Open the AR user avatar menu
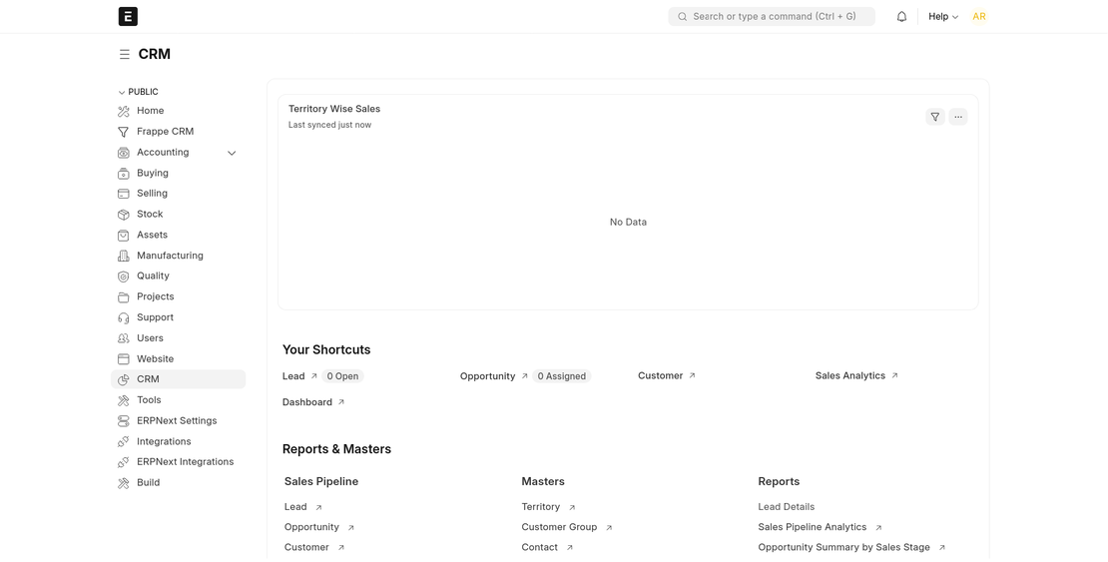Image resolution: width=1108 pixels, height=562 pixels. pyautogui.click(x=978, y=16)
